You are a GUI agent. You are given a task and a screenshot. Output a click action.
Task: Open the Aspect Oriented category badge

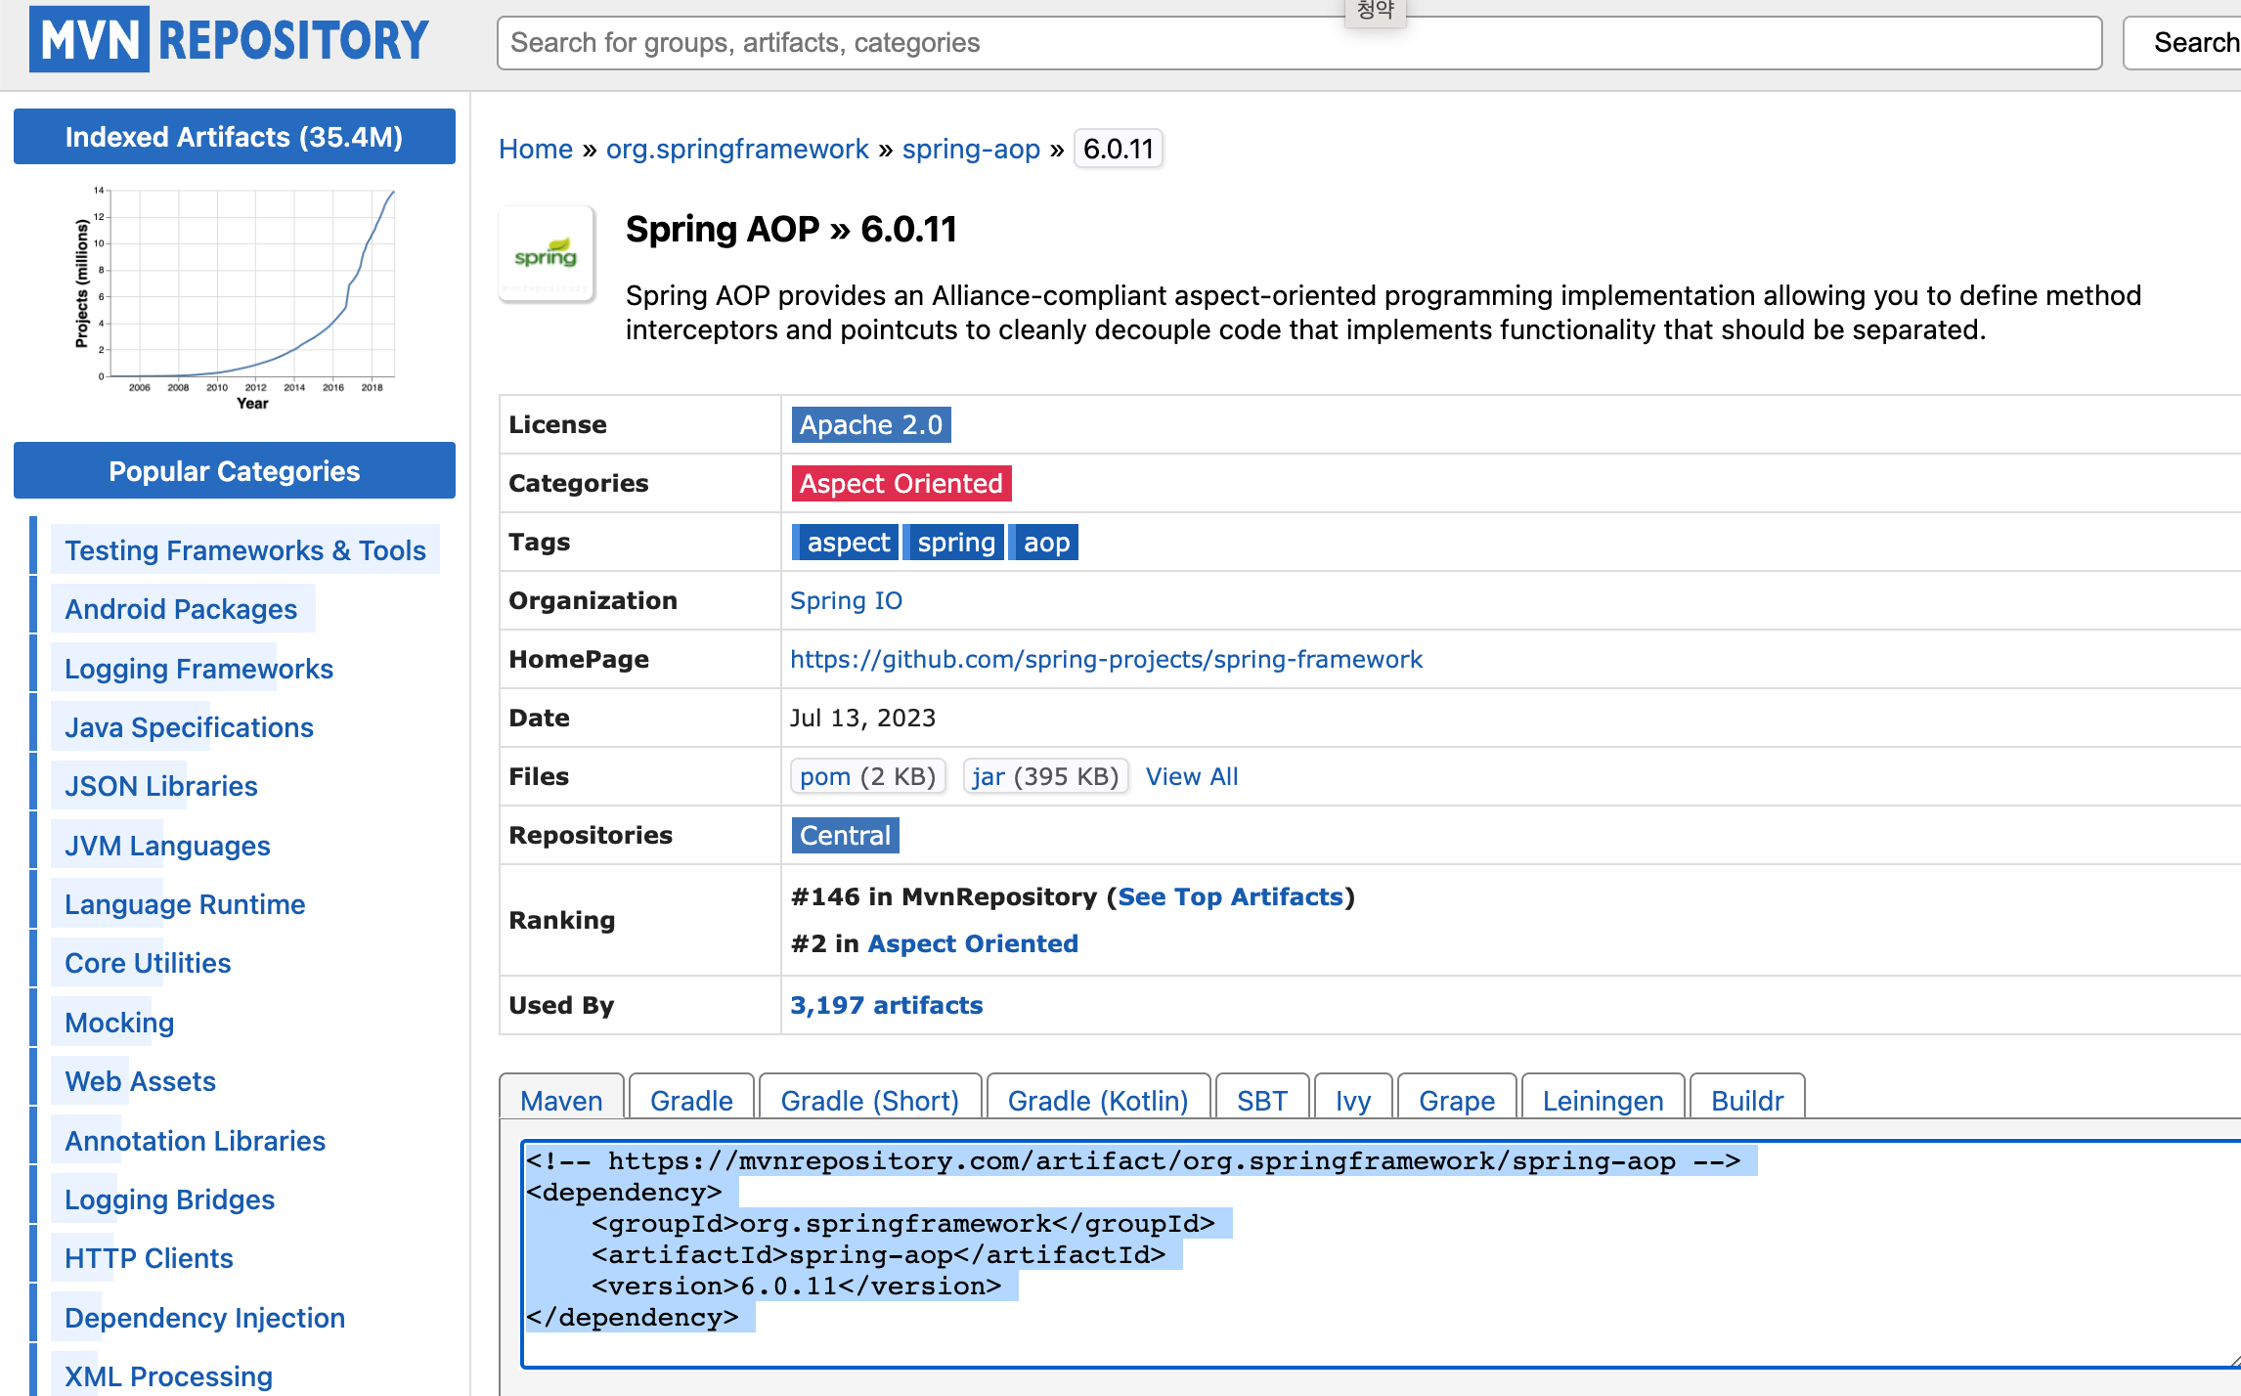point(900,484)
